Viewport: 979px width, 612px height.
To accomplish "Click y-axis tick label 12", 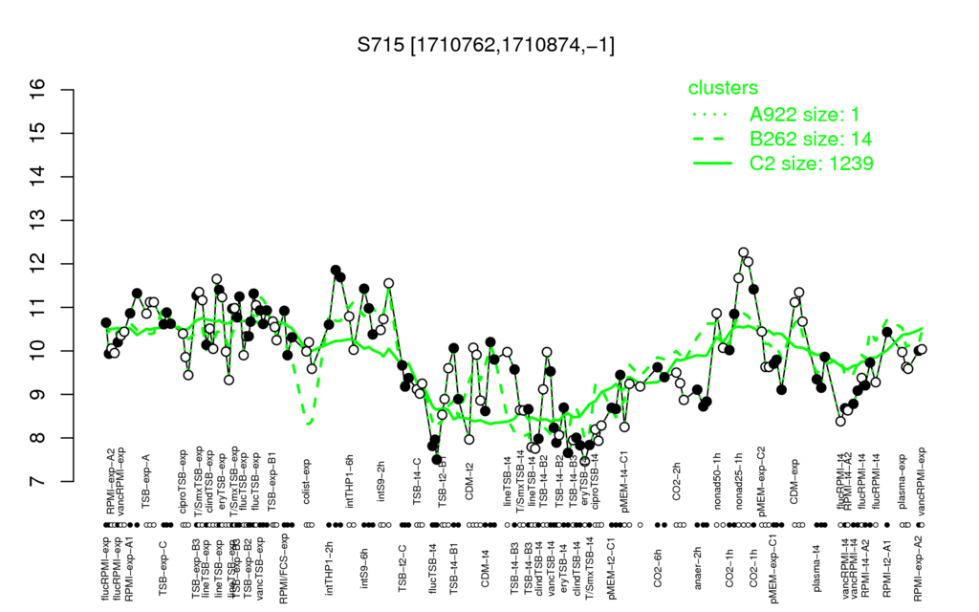I will 38,264.
